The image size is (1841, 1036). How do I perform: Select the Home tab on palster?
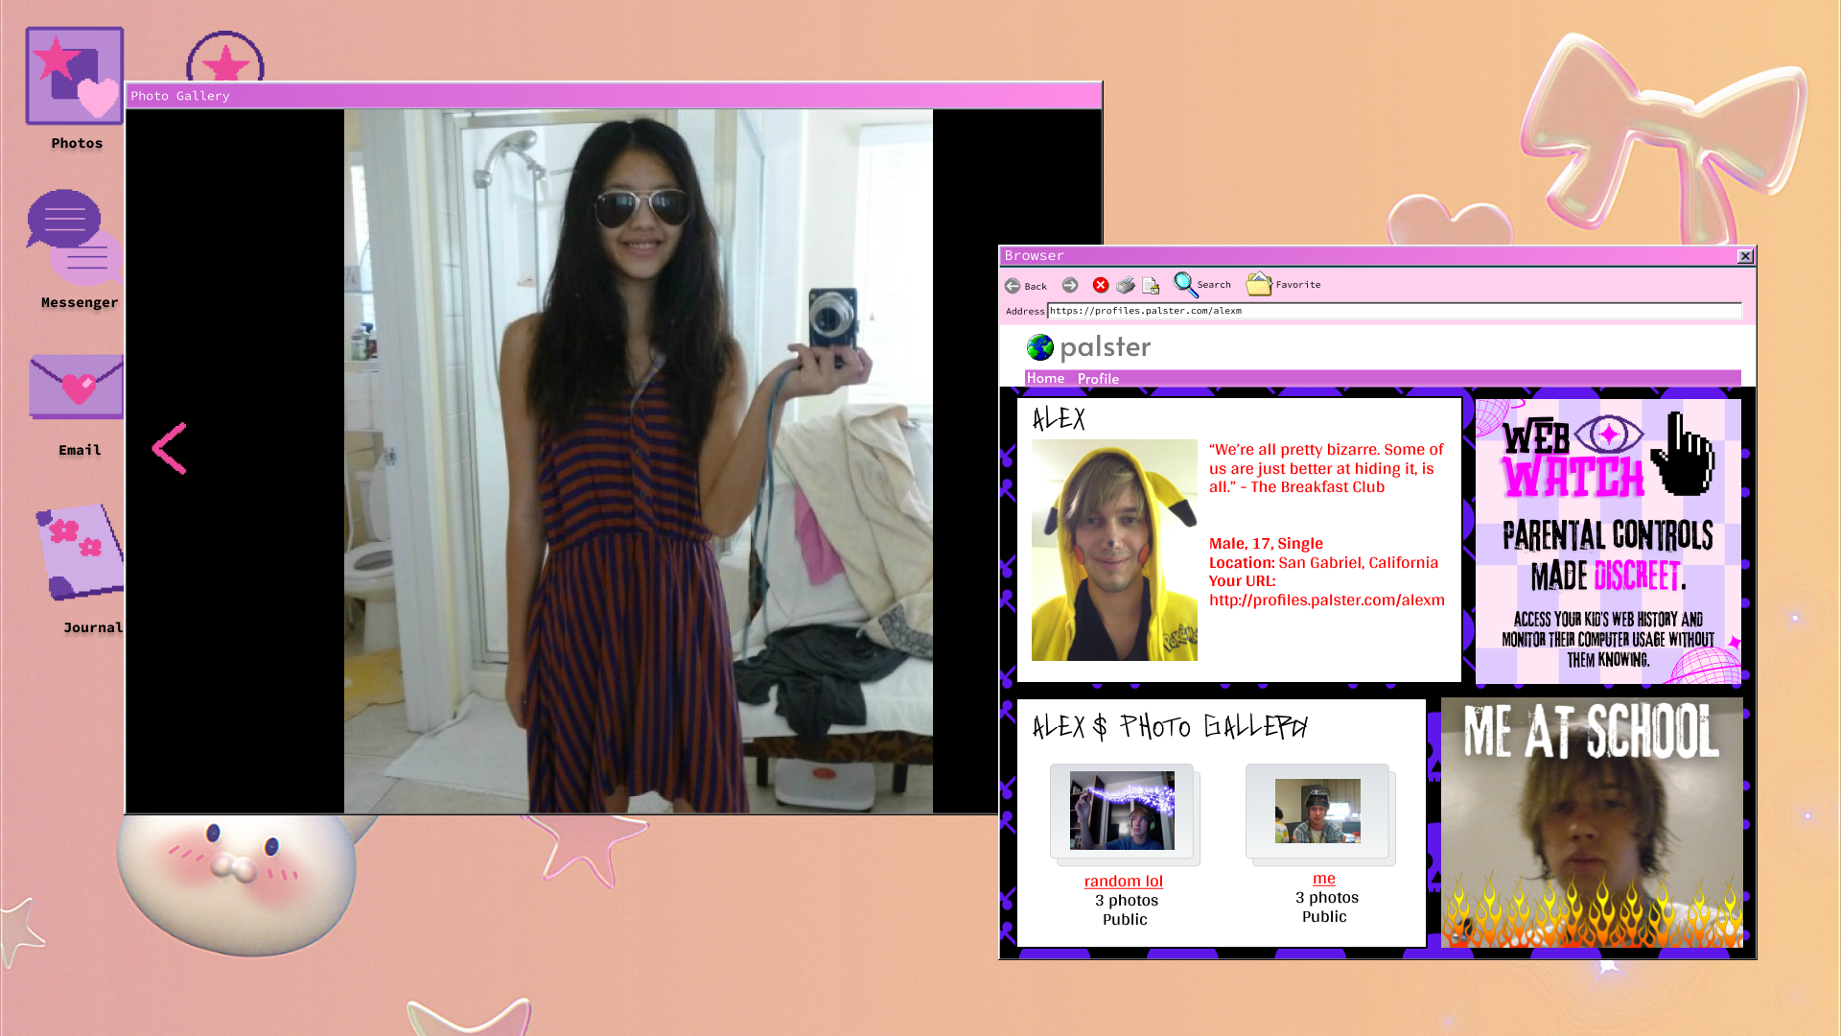click(1045, 378)
